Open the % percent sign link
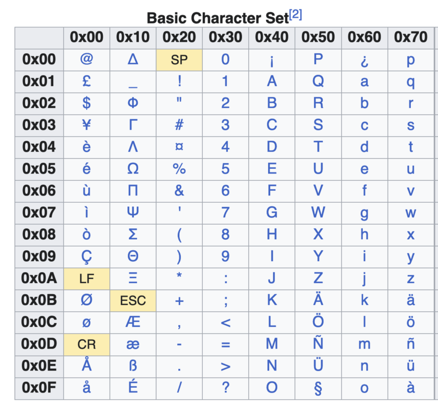The height and width of the screenshot is (418, 438). pyautogui.click(x=179, y=169)
